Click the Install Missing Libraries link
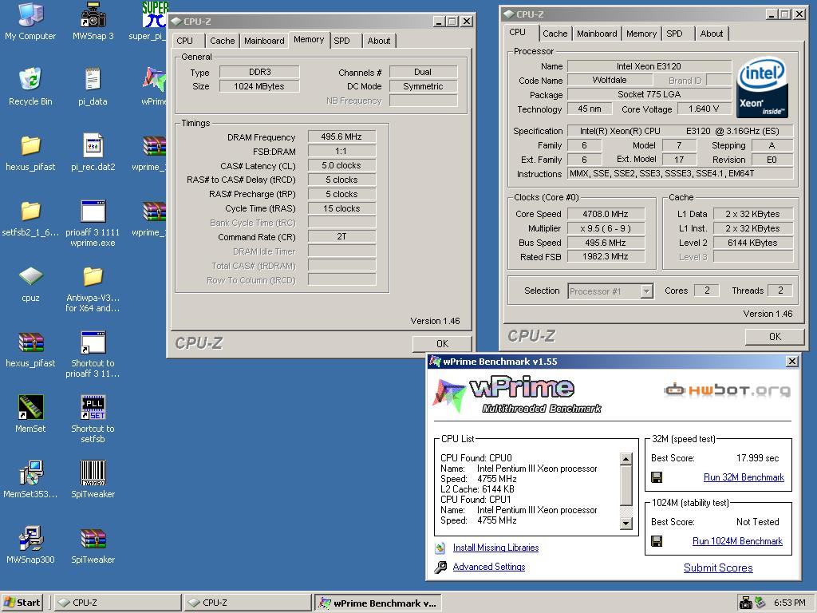 click(495, 548)
